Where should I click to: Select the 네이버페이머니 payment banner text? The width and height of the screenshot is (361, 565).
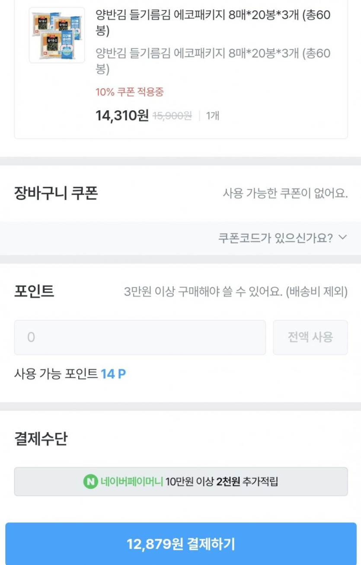132,482
